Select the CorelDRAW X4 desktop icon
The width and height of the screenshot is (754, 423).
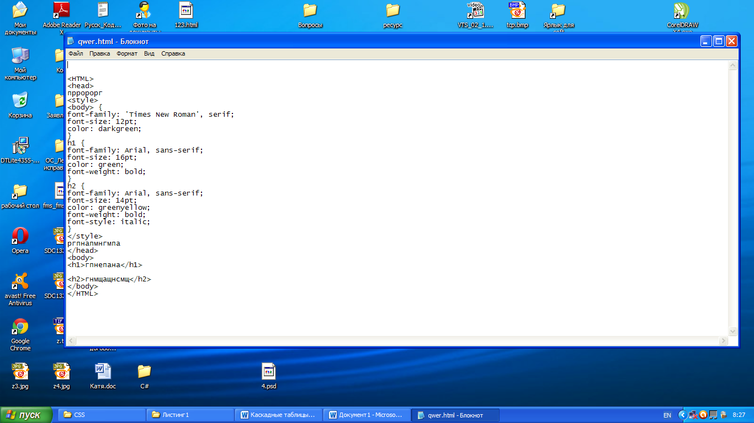click(x=683, y=18)
